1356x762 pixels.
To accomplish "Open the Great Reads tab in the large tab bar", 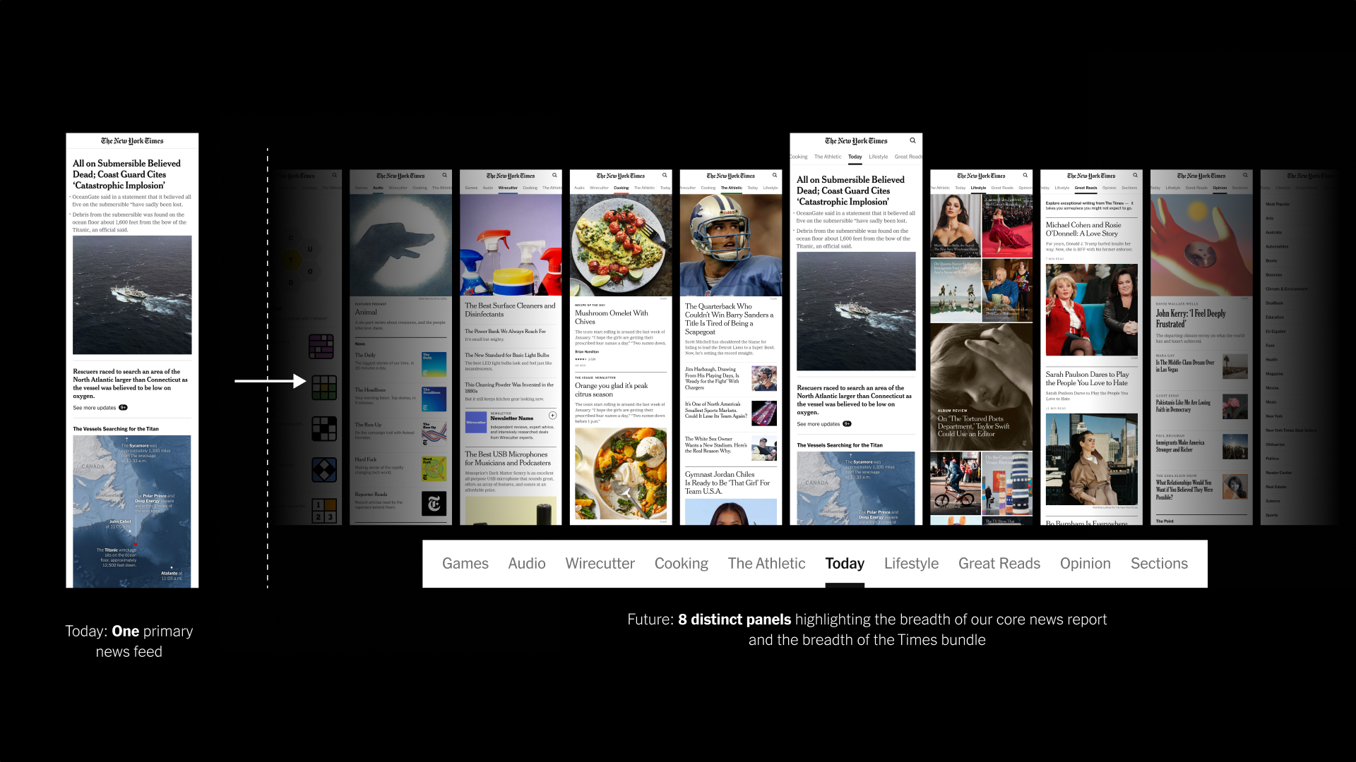I will click(999, 563).
